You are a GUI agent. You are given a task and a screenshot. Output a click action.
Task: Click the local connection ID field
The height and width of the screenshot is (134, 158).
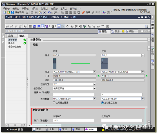[73, 95]
